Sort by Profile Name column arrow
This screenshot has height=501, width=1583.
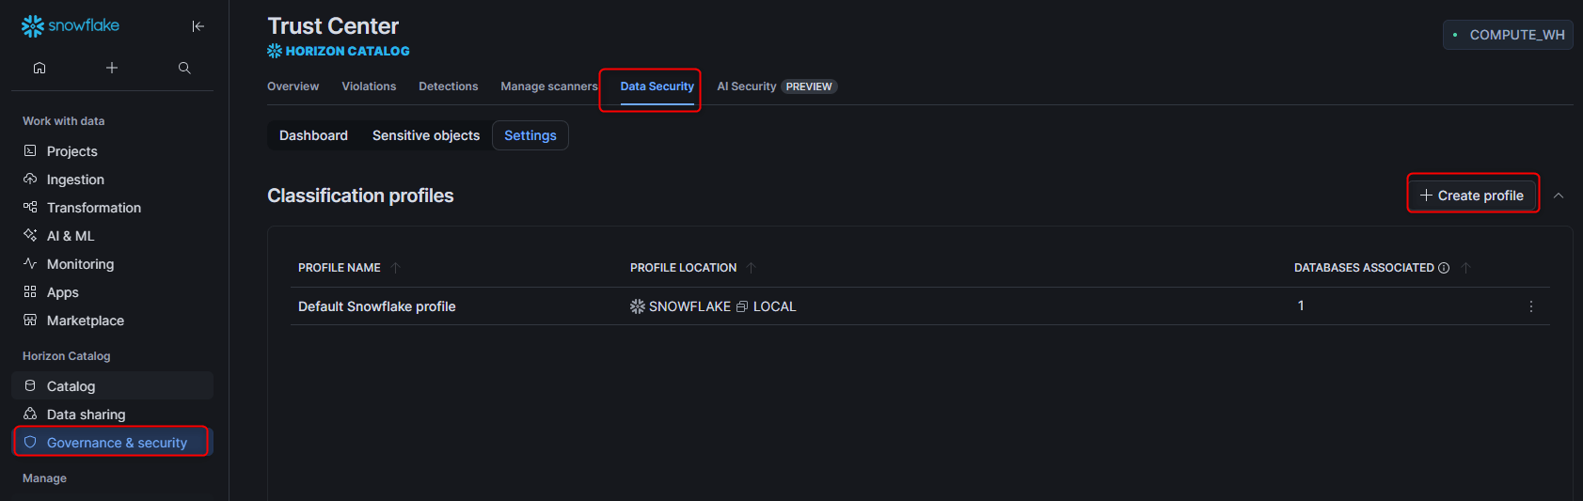tap(396, 268)
